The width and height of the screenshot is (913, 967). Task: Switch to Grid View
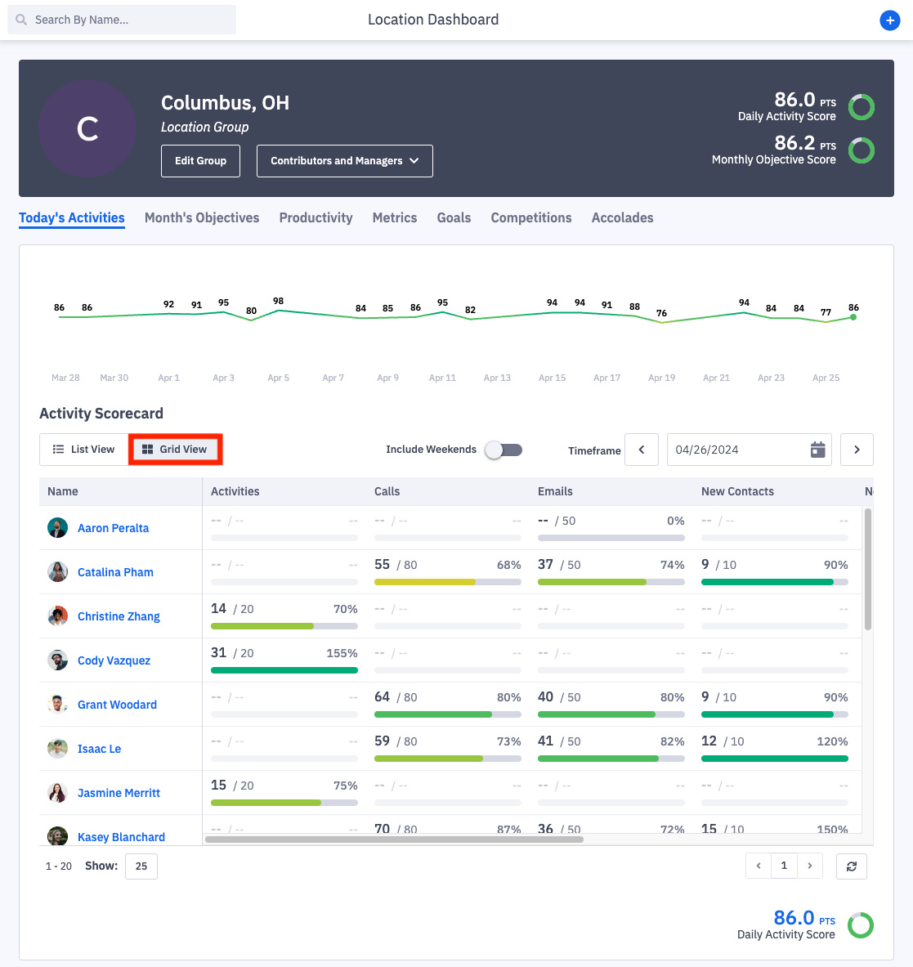pyautogui.click(x=175, y=450)
